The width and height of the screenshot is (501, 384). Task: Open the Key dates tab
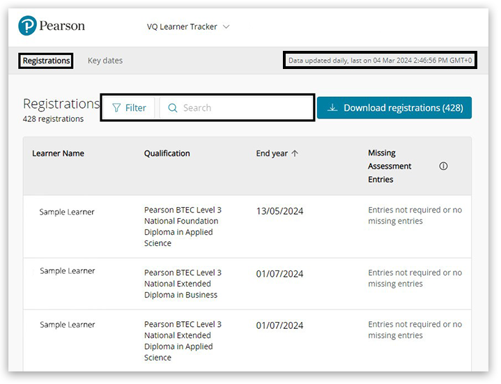[105, 61]
